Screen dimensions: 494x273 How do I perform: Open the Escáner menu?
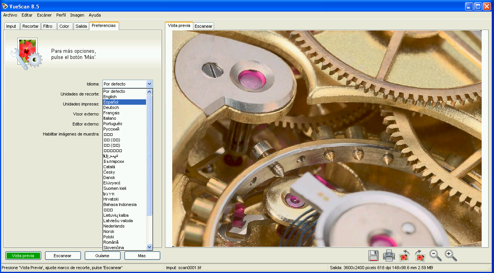click(44, 15)
